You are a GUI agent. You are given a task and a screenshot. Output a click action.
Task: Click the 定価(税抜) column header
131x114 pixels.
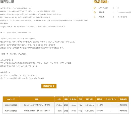tap(123, 99)
